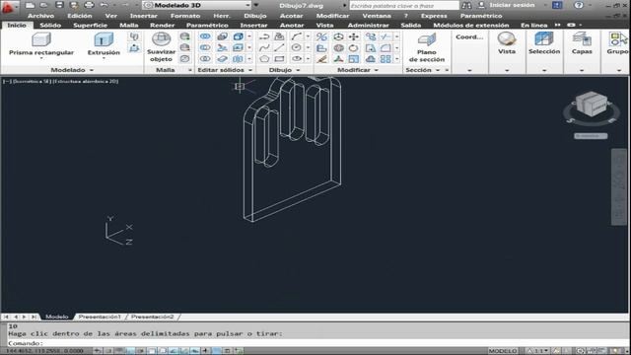Switch to the Sólido ribbon tab
The width and height of the screenshot is (631, 355).
(50, 25)
